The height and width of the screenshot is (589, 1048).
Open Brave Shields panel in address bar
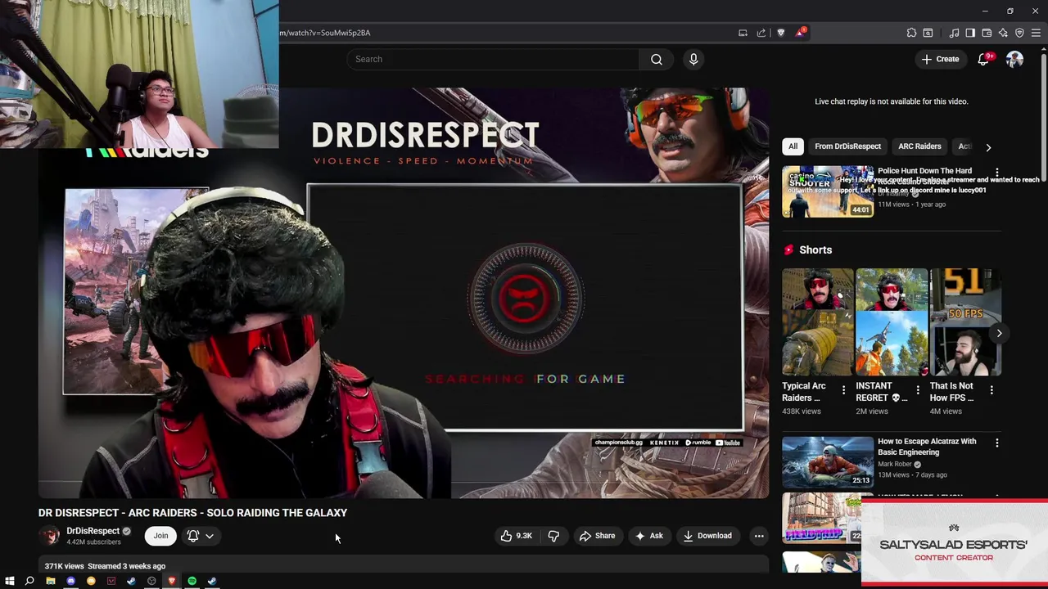pyautogui.click(x=780, y=33)
